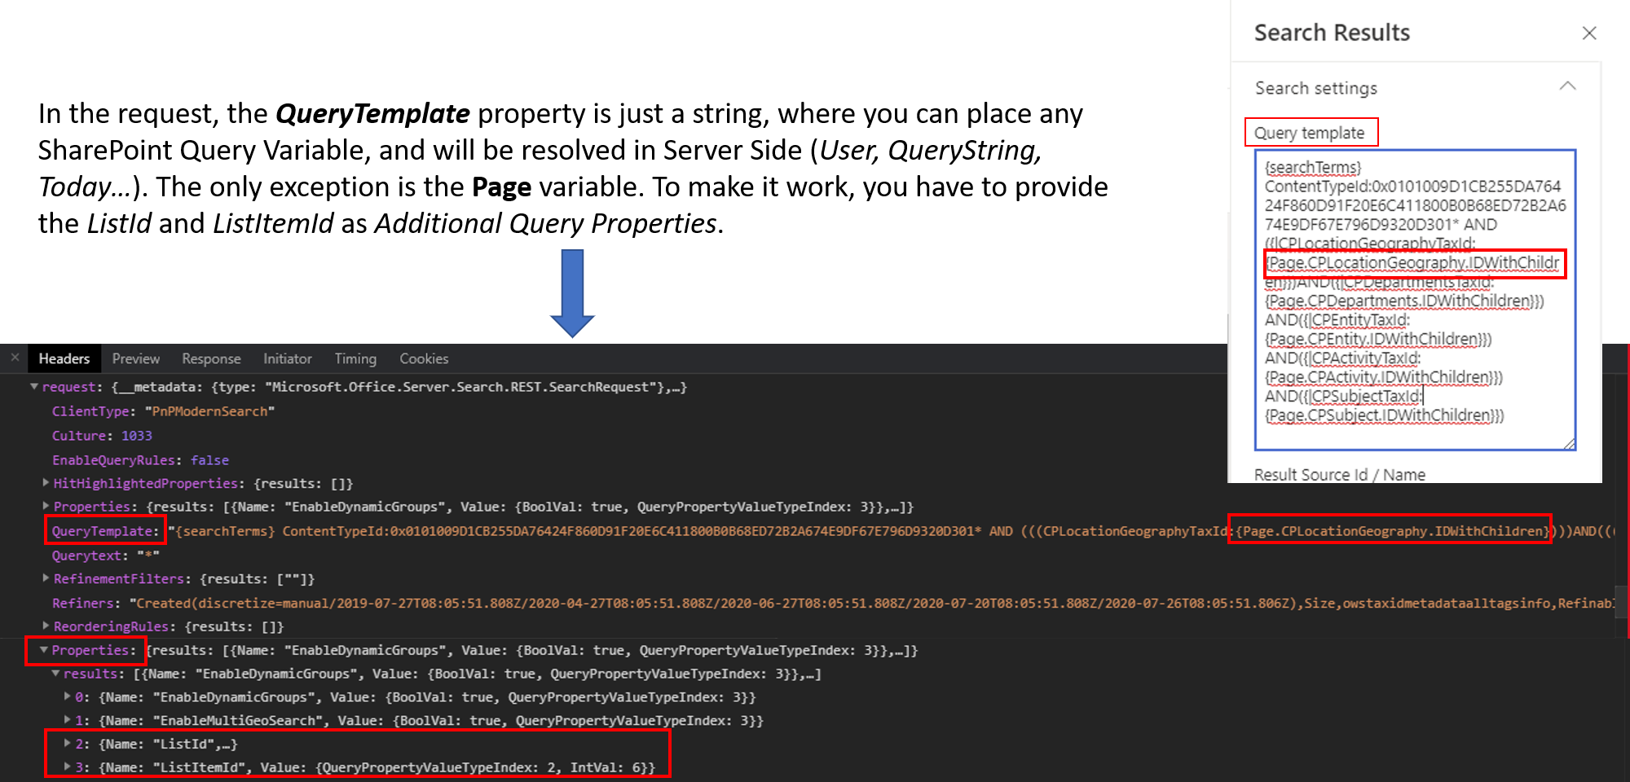
Task: Open the Cookies tab
Action: (424, 358)
